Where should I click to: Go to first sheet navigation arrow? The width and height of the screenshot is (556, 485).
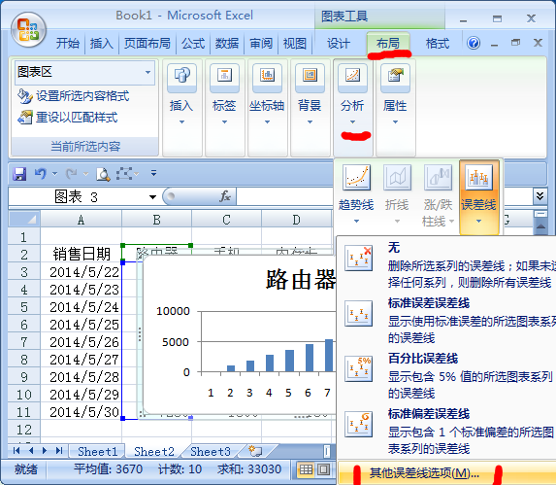(16, 451)
